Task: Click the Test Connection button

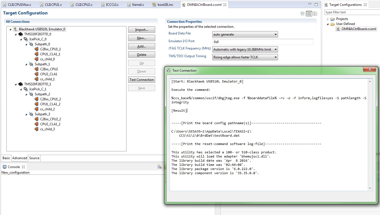Action: coord(142,80)
